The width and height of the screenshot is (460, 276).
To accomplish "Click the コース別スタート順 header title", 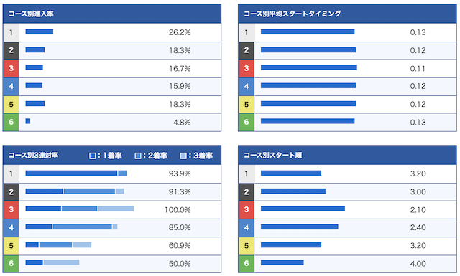I will click(x=273, y=155).
